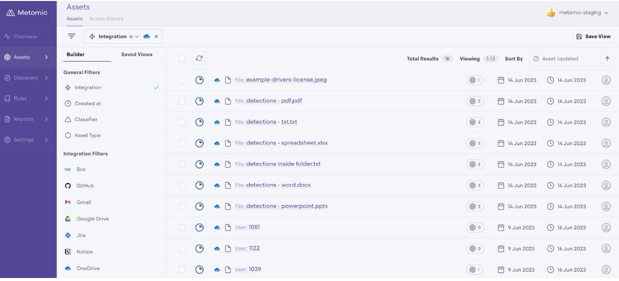Click calendar icon on detections - word.docx row
The image size is (619, 281).
[x=501, y=185]
